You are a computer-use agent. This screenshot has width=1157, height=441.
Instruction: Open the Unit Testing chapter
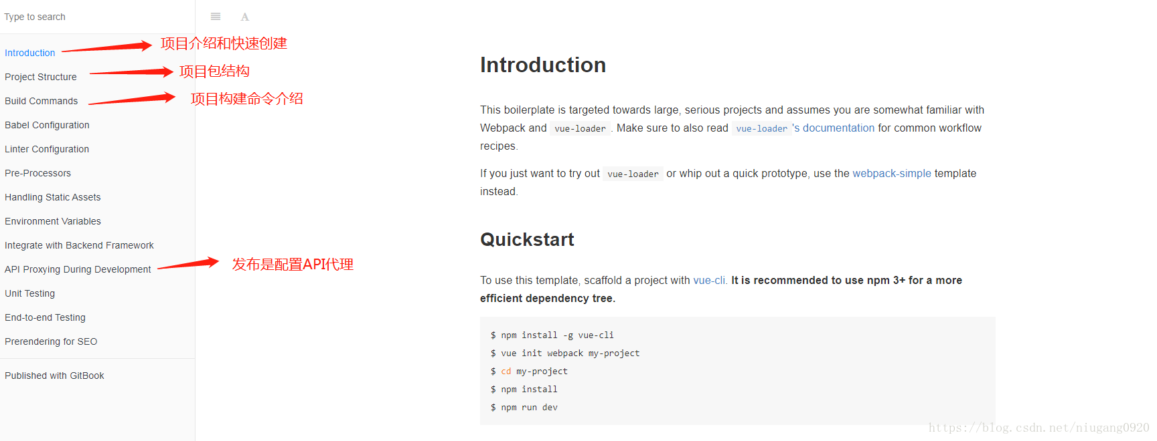click(30, 293)
